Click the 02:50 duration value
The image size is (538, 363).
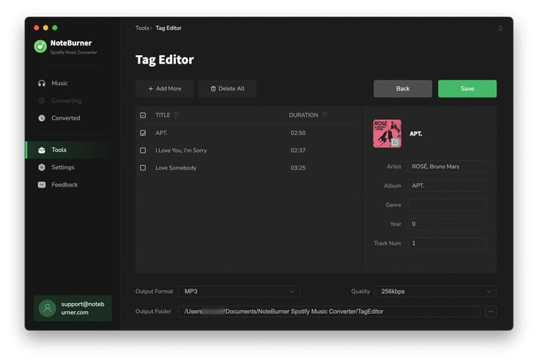coord(298,133)
